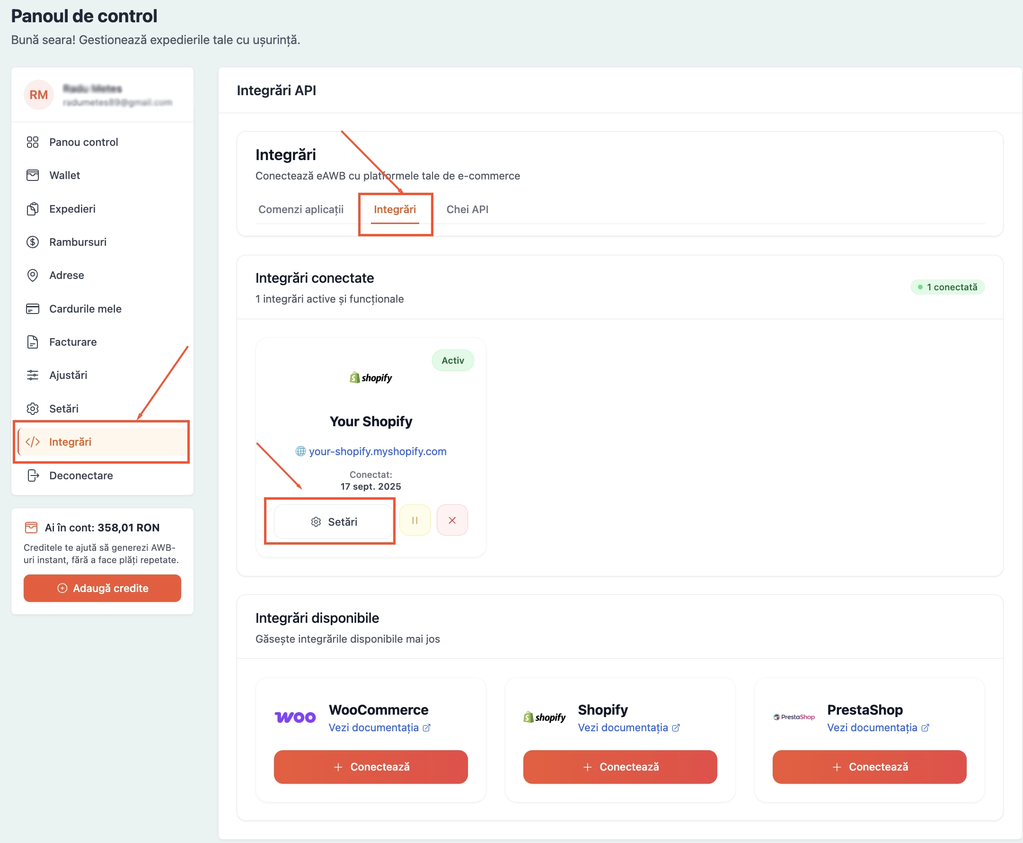Click the Deconectare logout icon

(33, 475)
